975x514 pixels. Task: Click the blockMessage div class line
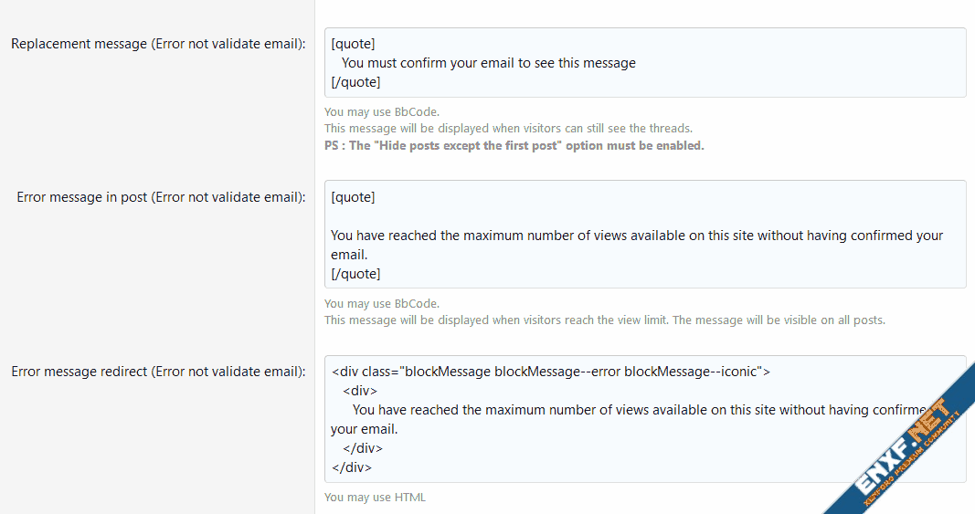[x=551, y=372]
